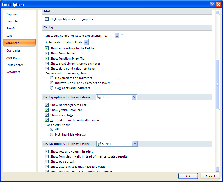Uncheck Show all windows in the Taskbar
Screen dimensions: 223x182
pyautogui.click(x=47, y=48)
